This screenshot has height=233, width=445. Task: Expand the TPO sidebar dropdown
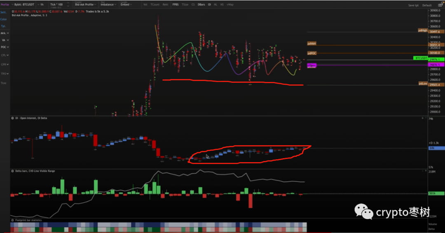[5, 74]
